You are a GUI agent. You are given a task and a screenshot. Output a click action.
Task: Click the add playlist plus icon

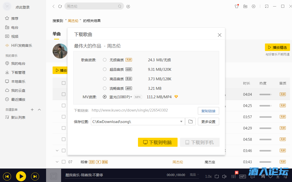(32, 109)
